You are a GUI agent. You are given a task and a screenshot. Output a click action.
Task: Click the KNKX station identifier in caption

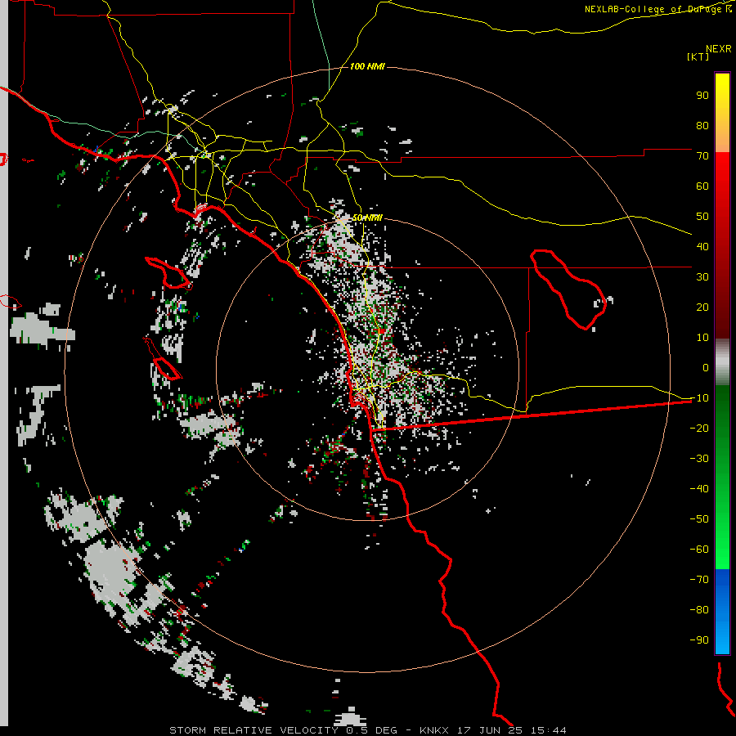click(x=434, y=730)
